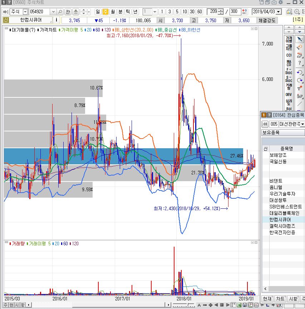Click the zoom out minus icon
305x309 pixels.
205,305
